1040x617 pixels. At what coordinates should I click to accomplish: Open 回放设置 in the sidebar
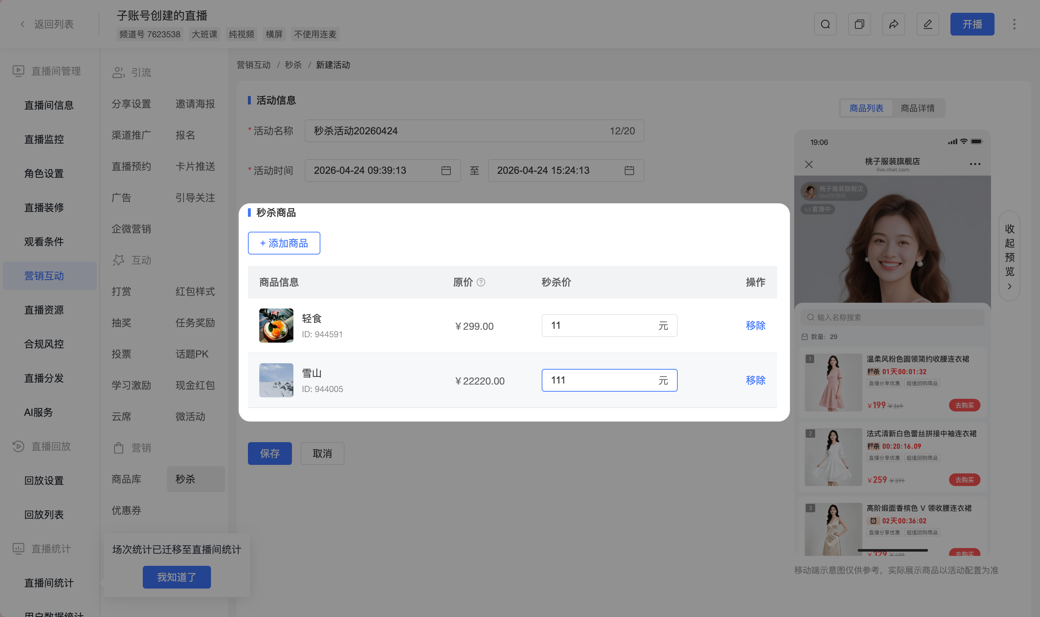click(x=44, y=480)
